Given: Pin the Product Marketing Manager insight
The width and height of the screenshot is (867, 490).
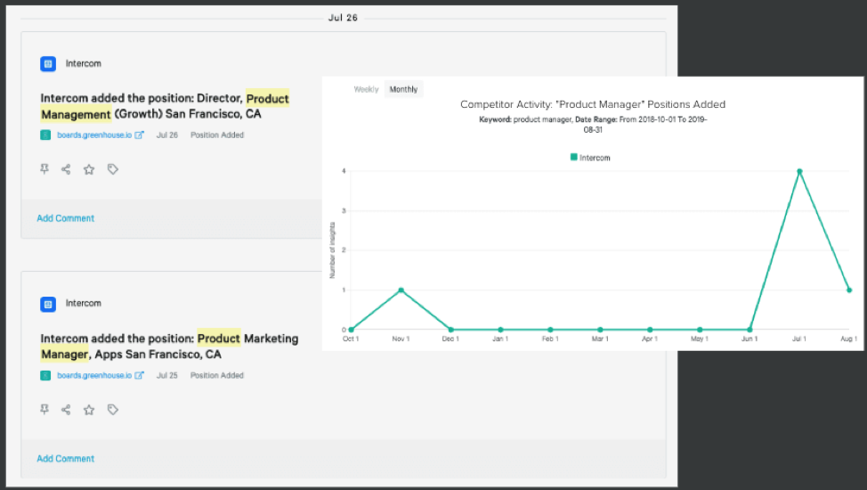Looking at the screenshot, I should coord(45,410).
